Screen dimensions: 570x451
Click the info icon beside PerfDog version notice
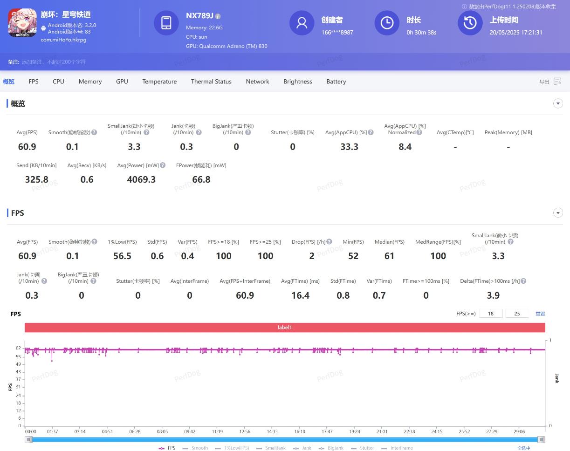coord(464,7)
